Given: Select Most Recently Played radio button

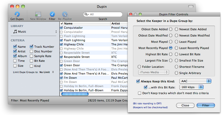Looking at the screenshot, I should pyautogui.click(x=171, y=48).
